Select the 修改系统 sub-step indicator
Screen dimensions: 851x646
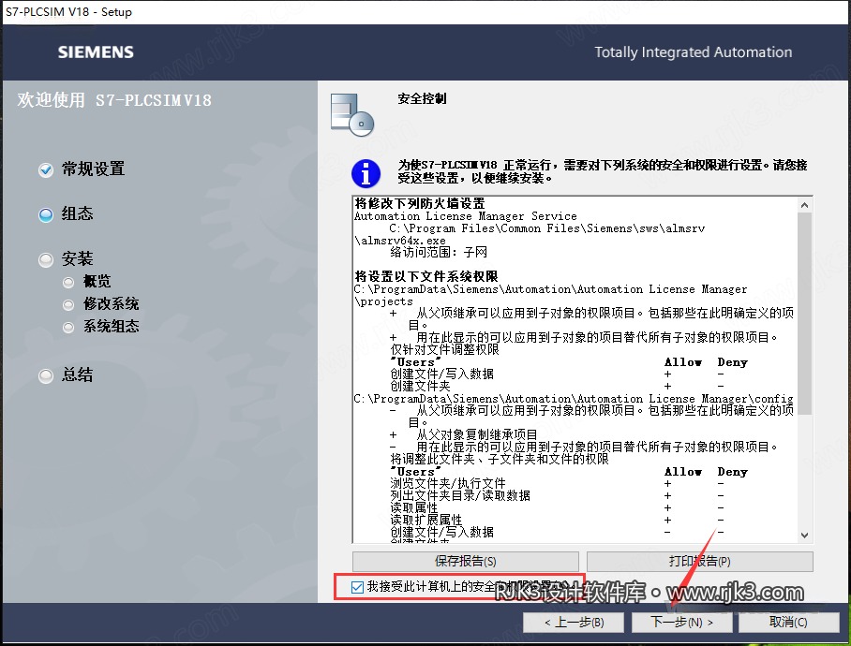(x=68, y=304)
